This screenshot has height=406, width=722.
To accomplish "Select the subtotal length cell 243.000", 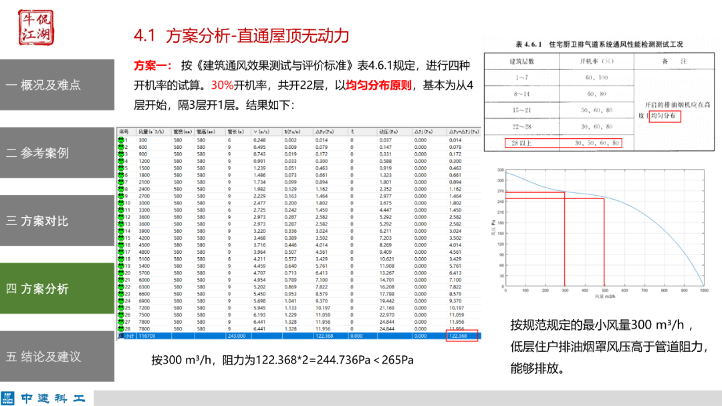I will [237, 336].
